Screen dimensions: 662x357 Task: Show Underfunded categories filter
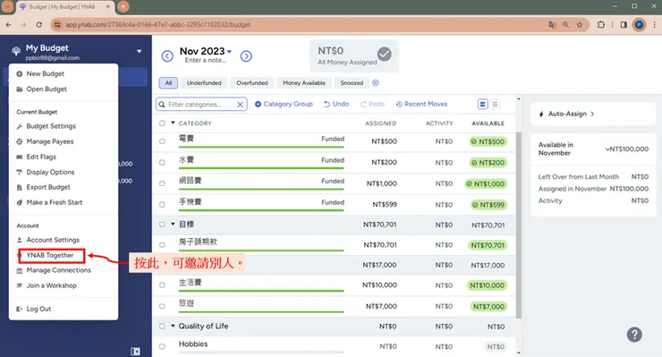coord(204,83)
